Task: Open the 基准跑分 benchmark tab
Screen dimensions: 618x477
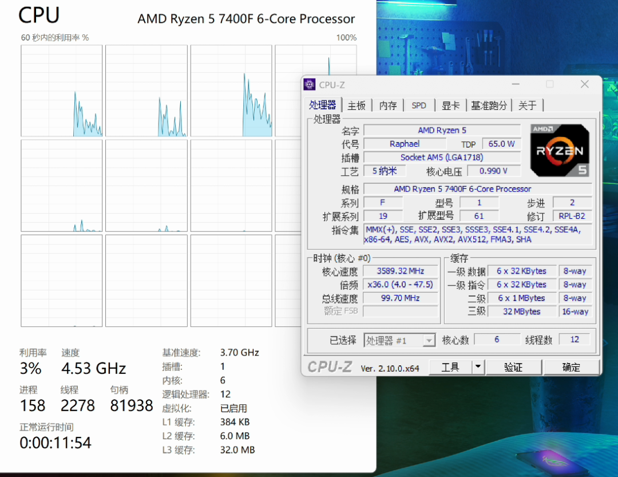Action: (489, 105)
